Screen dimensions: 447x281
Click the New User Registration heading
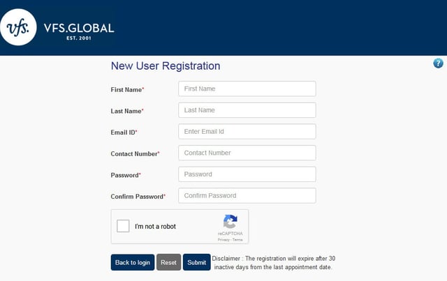(x=166, y=66)
